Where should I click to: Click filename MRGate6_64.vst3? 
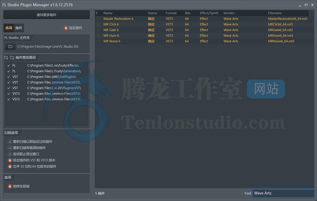(280, 30)
